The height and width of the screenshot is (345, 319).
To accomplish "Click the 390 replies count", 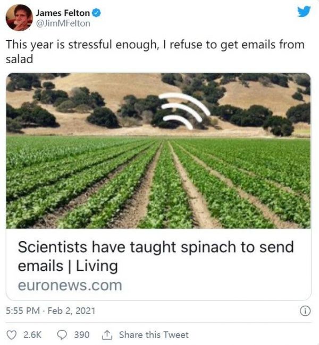I will click(x=81, y=334).
